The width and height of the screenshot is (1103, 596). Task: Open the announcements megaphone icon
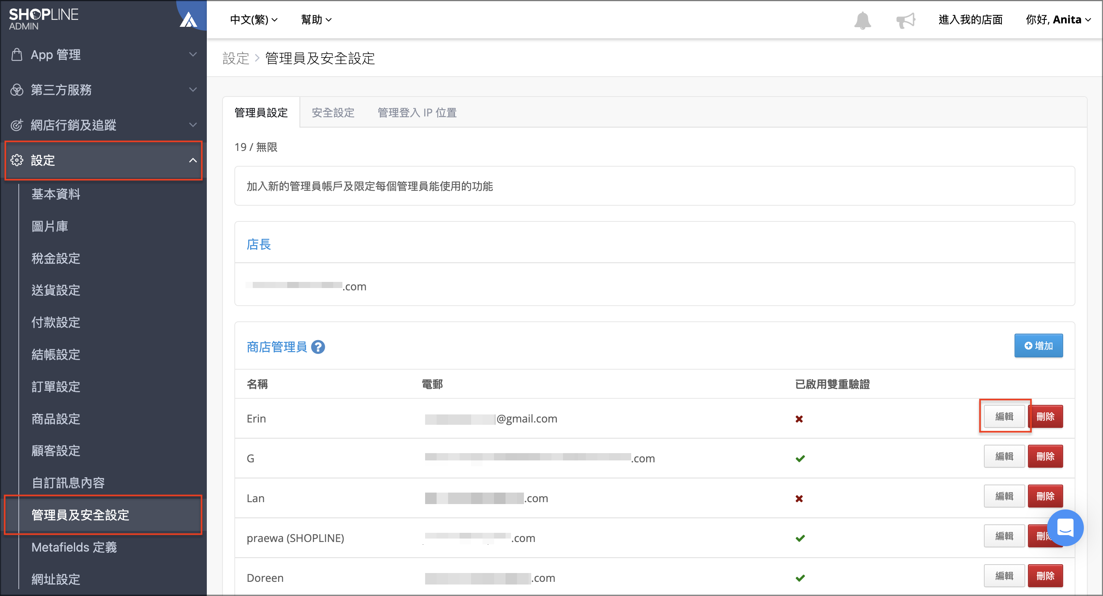tap(906, 20)
